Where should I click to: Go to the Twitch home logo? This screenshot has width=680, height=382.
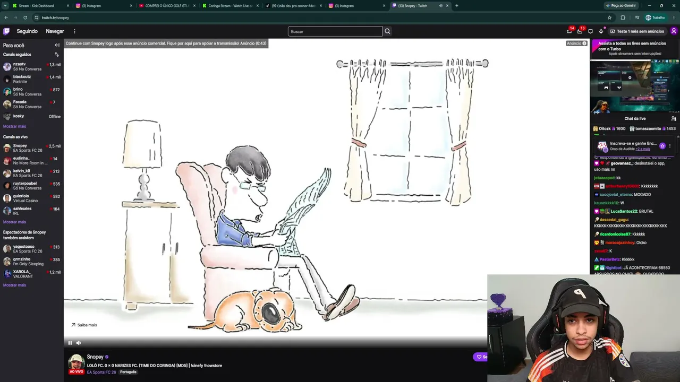pyautogui.click(x=6, y=31)
